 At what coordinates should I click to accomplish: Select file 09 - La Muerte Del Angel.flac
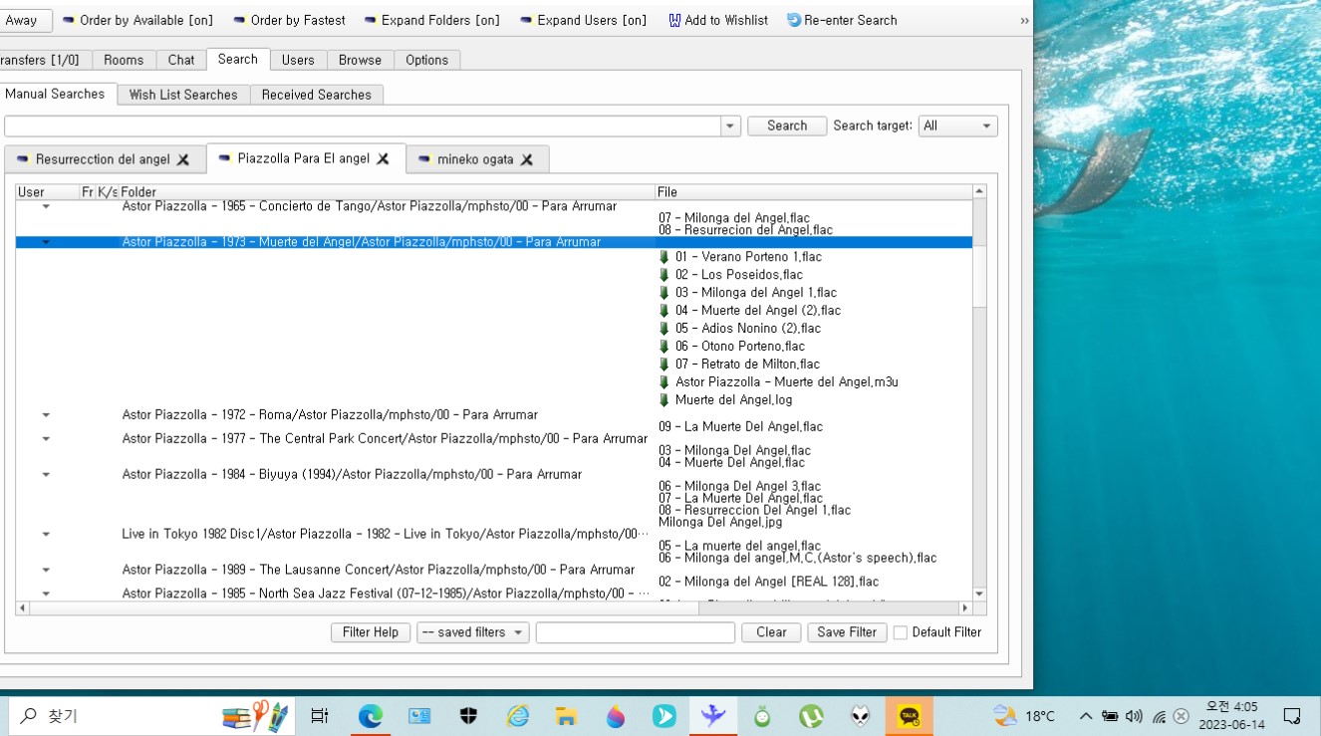pos(740,426)
